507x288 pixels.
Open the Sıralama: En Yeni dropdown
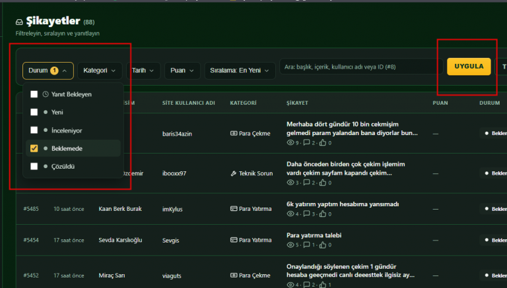click(240, 71)
